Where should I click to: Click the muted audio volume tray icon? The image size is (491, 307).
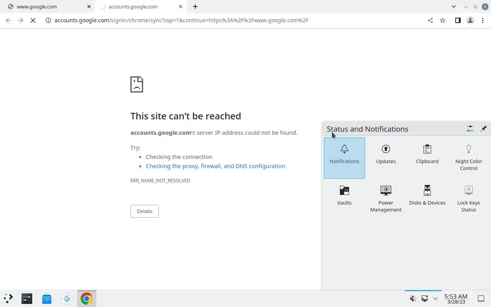tap(413, 299)
